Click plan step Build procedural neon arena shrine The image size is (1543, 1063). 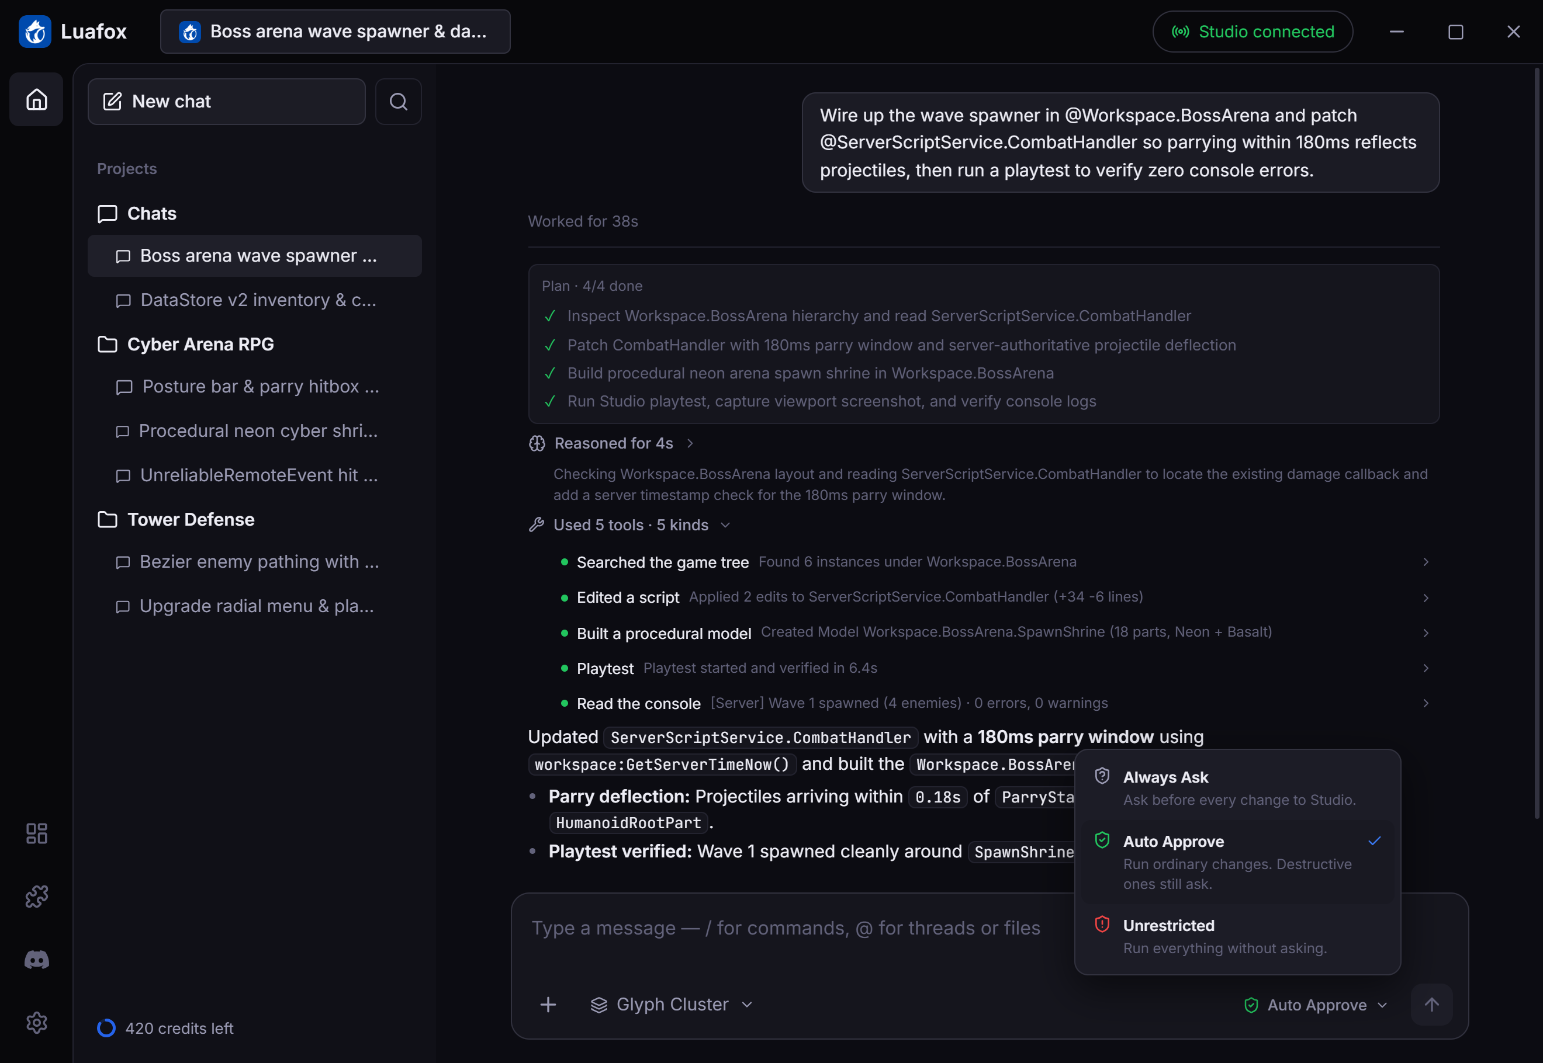coord(811,374)
